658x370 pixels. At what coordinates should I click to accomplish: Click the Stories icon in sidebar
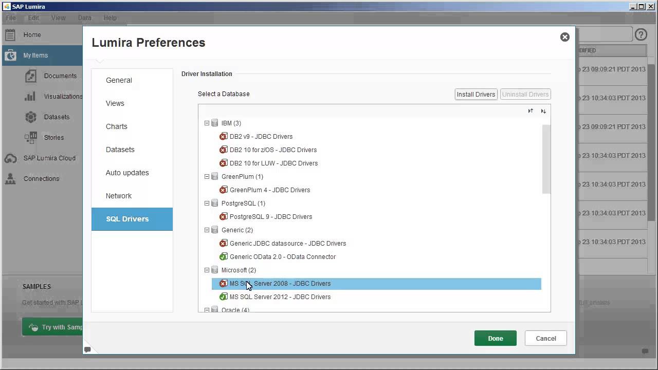(x=31, y=138)
